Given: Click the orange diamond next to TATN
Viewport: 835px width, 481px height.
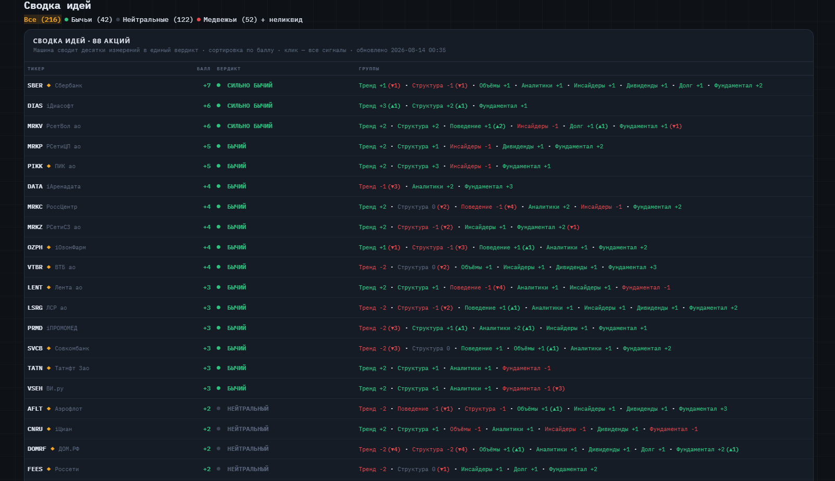Looking at the screenshot, I should pos(49,368).
